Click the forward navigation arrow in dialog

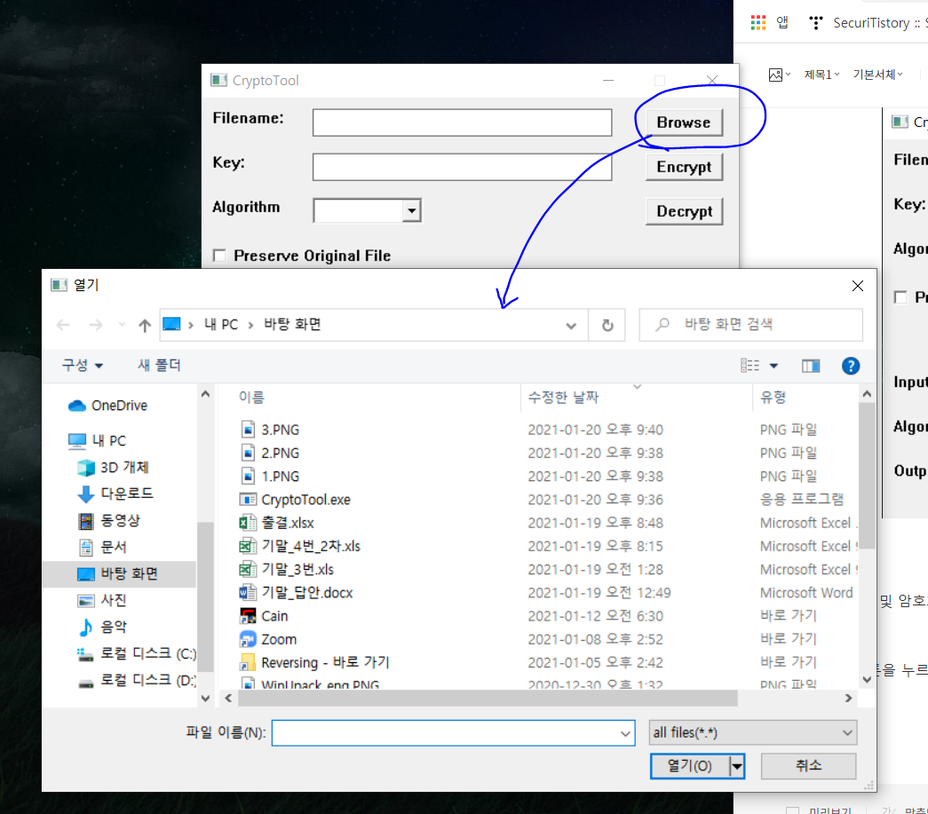click(x=95, y=325)
